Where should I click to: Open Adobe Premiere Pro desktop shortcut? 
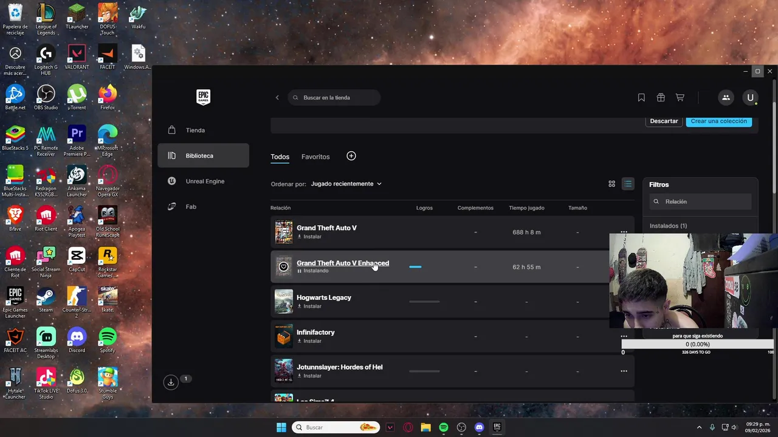[77, 141]
